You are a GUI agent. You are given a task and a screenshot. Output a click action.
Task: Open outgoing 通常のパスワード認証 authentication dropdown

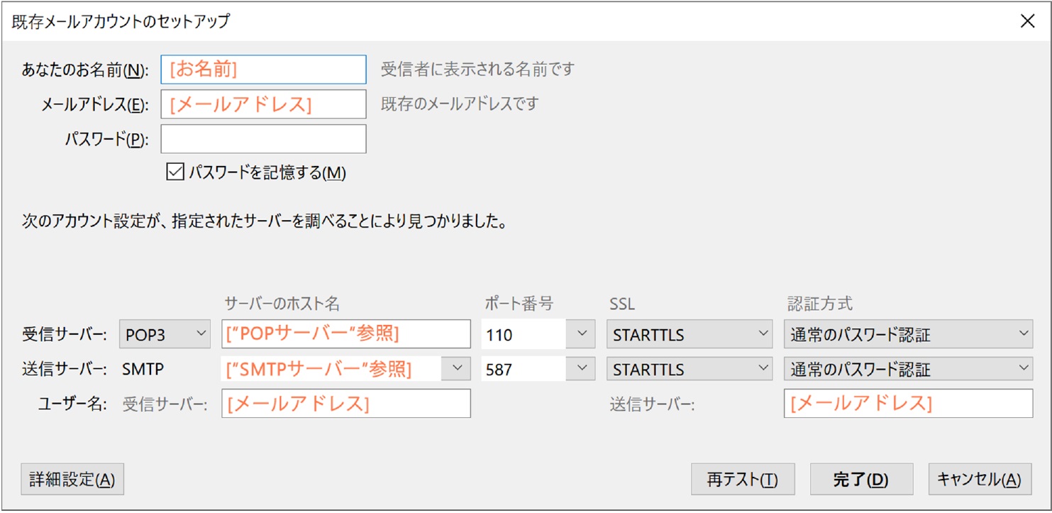908,368
